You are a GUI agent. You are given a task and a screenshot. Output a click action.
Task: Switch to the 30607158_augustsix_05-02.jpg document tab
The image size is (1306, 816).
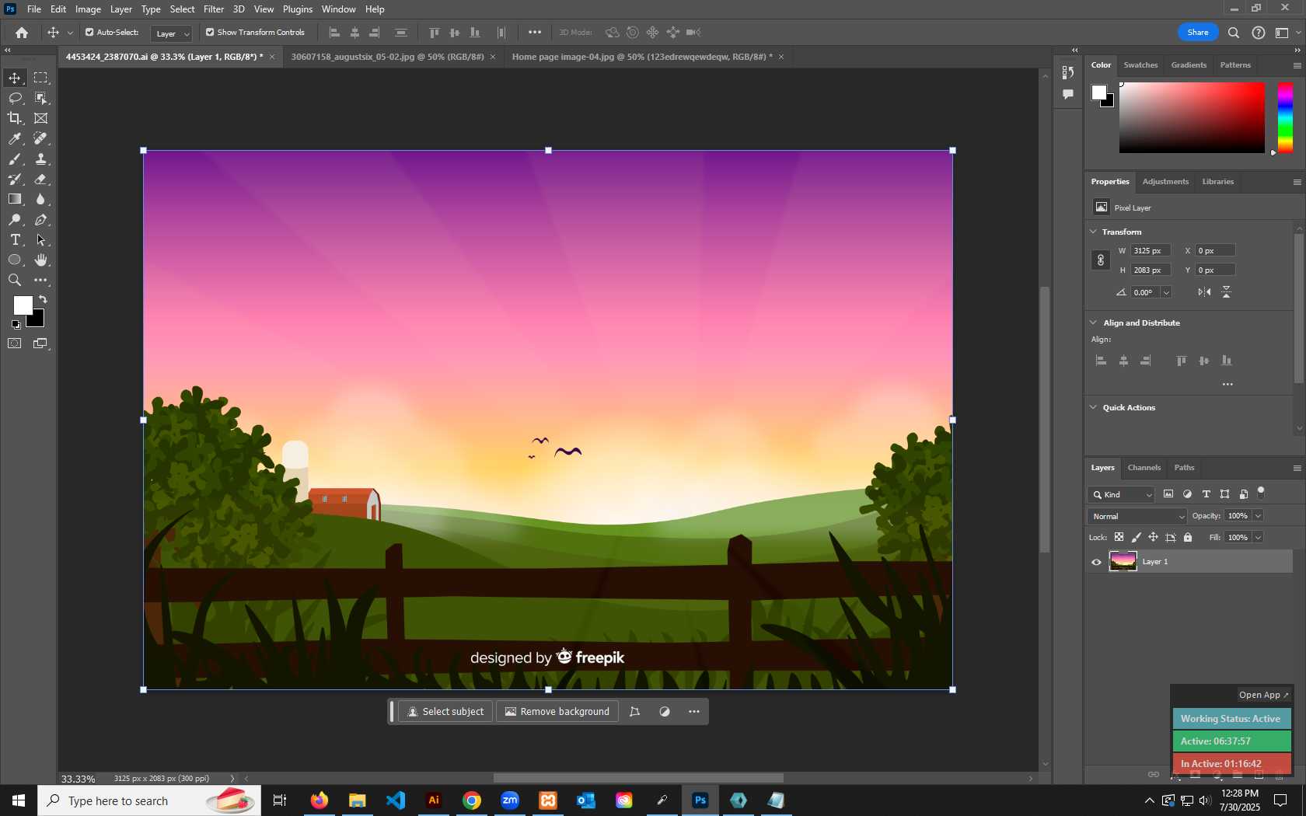coord(387,57)
